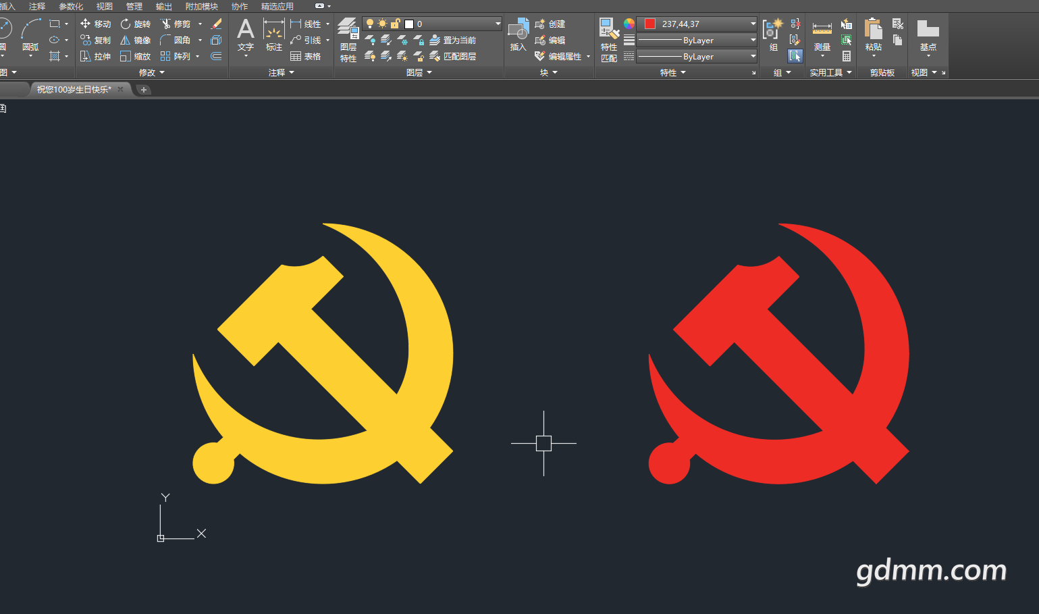This screenshot has width=1039, height=614.
Task: Click the Group Edit icon with pencil
Action: [795, 40]
